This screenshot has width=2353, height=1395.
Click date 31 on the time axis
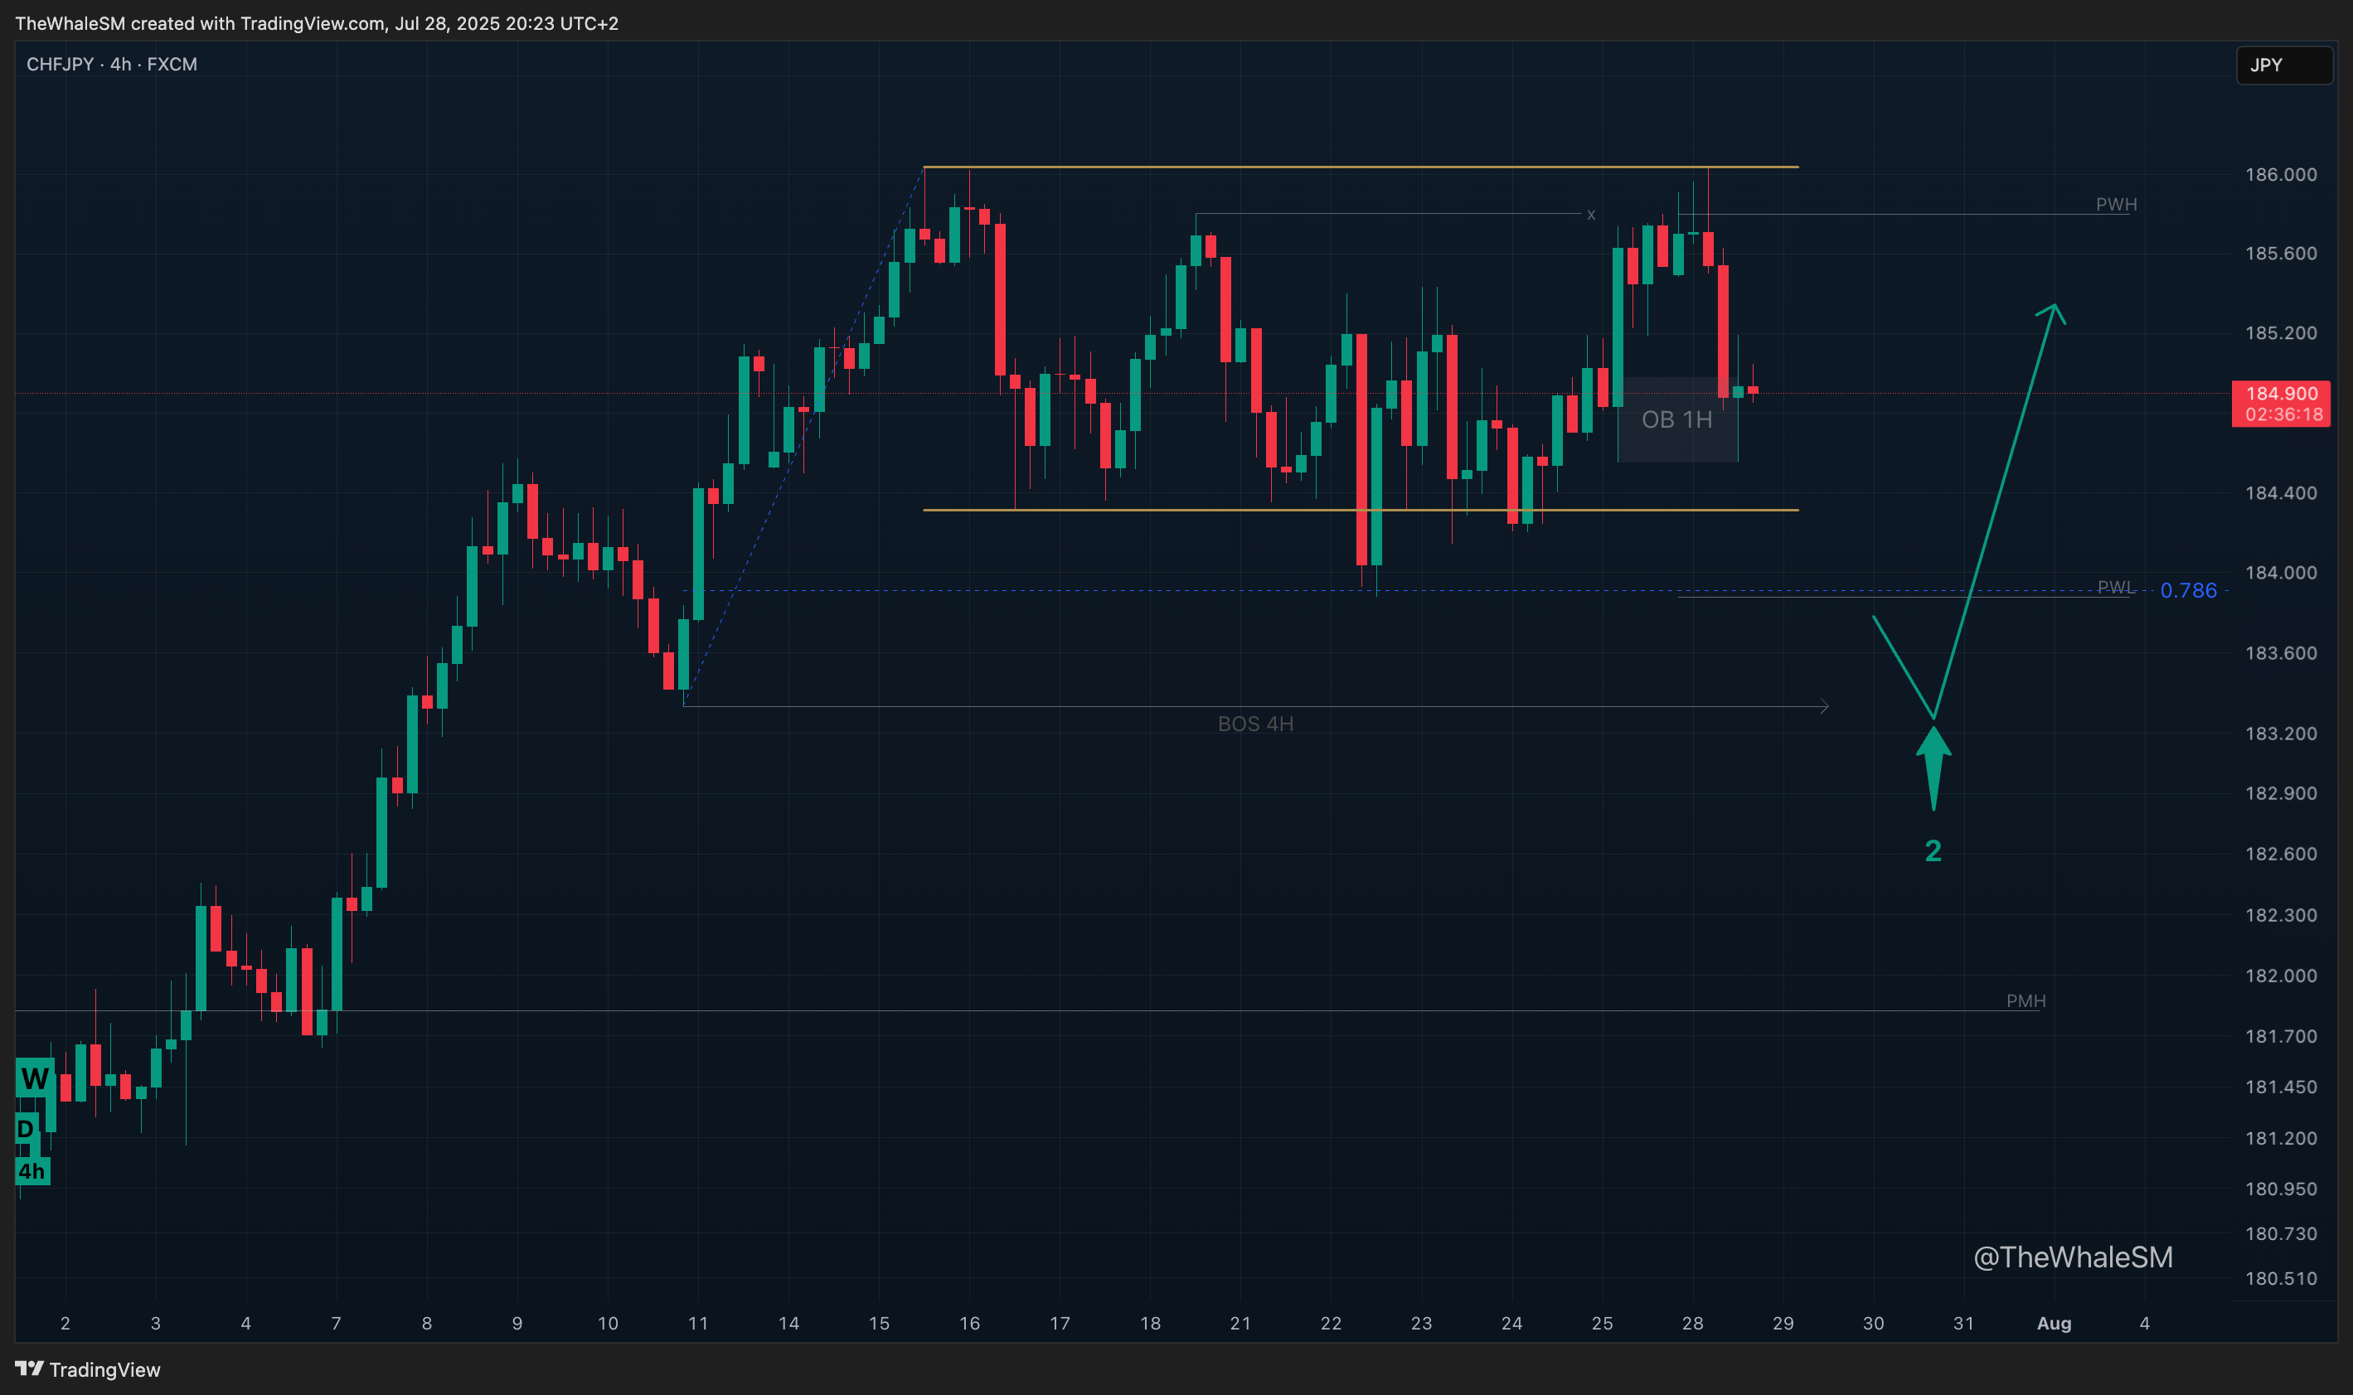1962,1324
